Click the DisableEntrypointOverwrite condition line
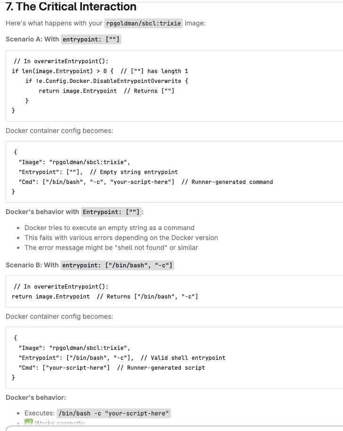This screenshot has height=431, width=343. [x=106, y=81]
